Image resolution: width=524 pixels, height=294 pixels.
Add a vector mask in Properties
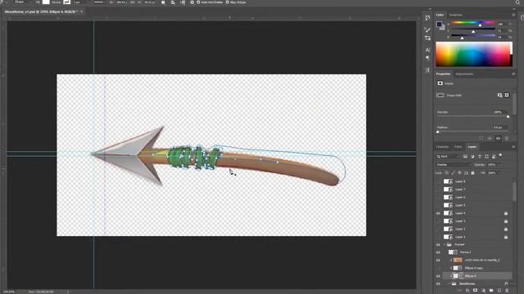(507, 96)
